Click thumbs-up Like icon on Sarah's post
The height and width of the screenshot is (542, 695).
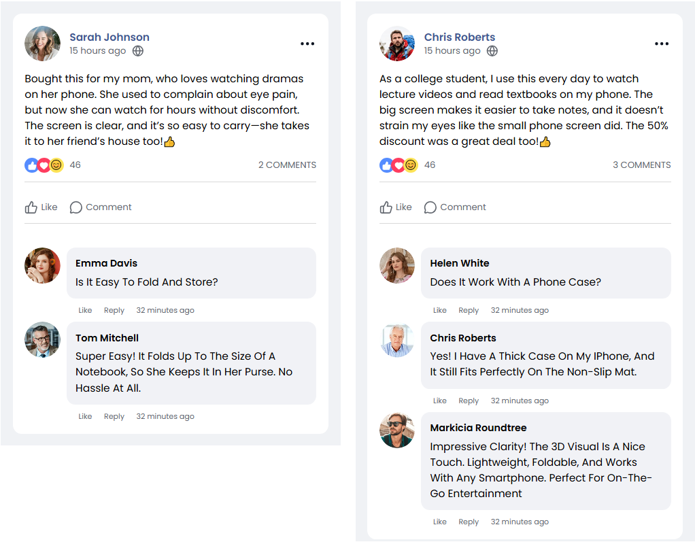tap(31, 207)
